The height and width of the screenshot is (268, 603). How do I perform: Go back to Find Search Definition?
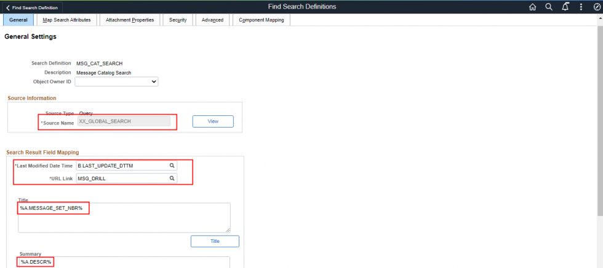(32, 8)
